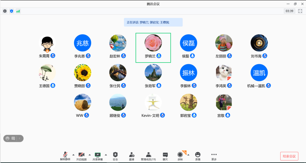The image size is (306, 163).
Task: Open the 更多 more options menu
Action: point(214,155)
